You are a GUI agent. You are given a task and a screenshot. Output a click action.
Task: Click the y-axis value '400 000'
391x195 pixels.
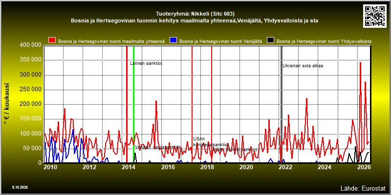[31, 45]
